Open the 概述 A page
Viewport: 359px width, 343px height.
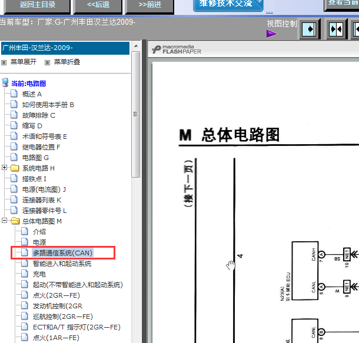pyautogui.click(x=32, y=94)
